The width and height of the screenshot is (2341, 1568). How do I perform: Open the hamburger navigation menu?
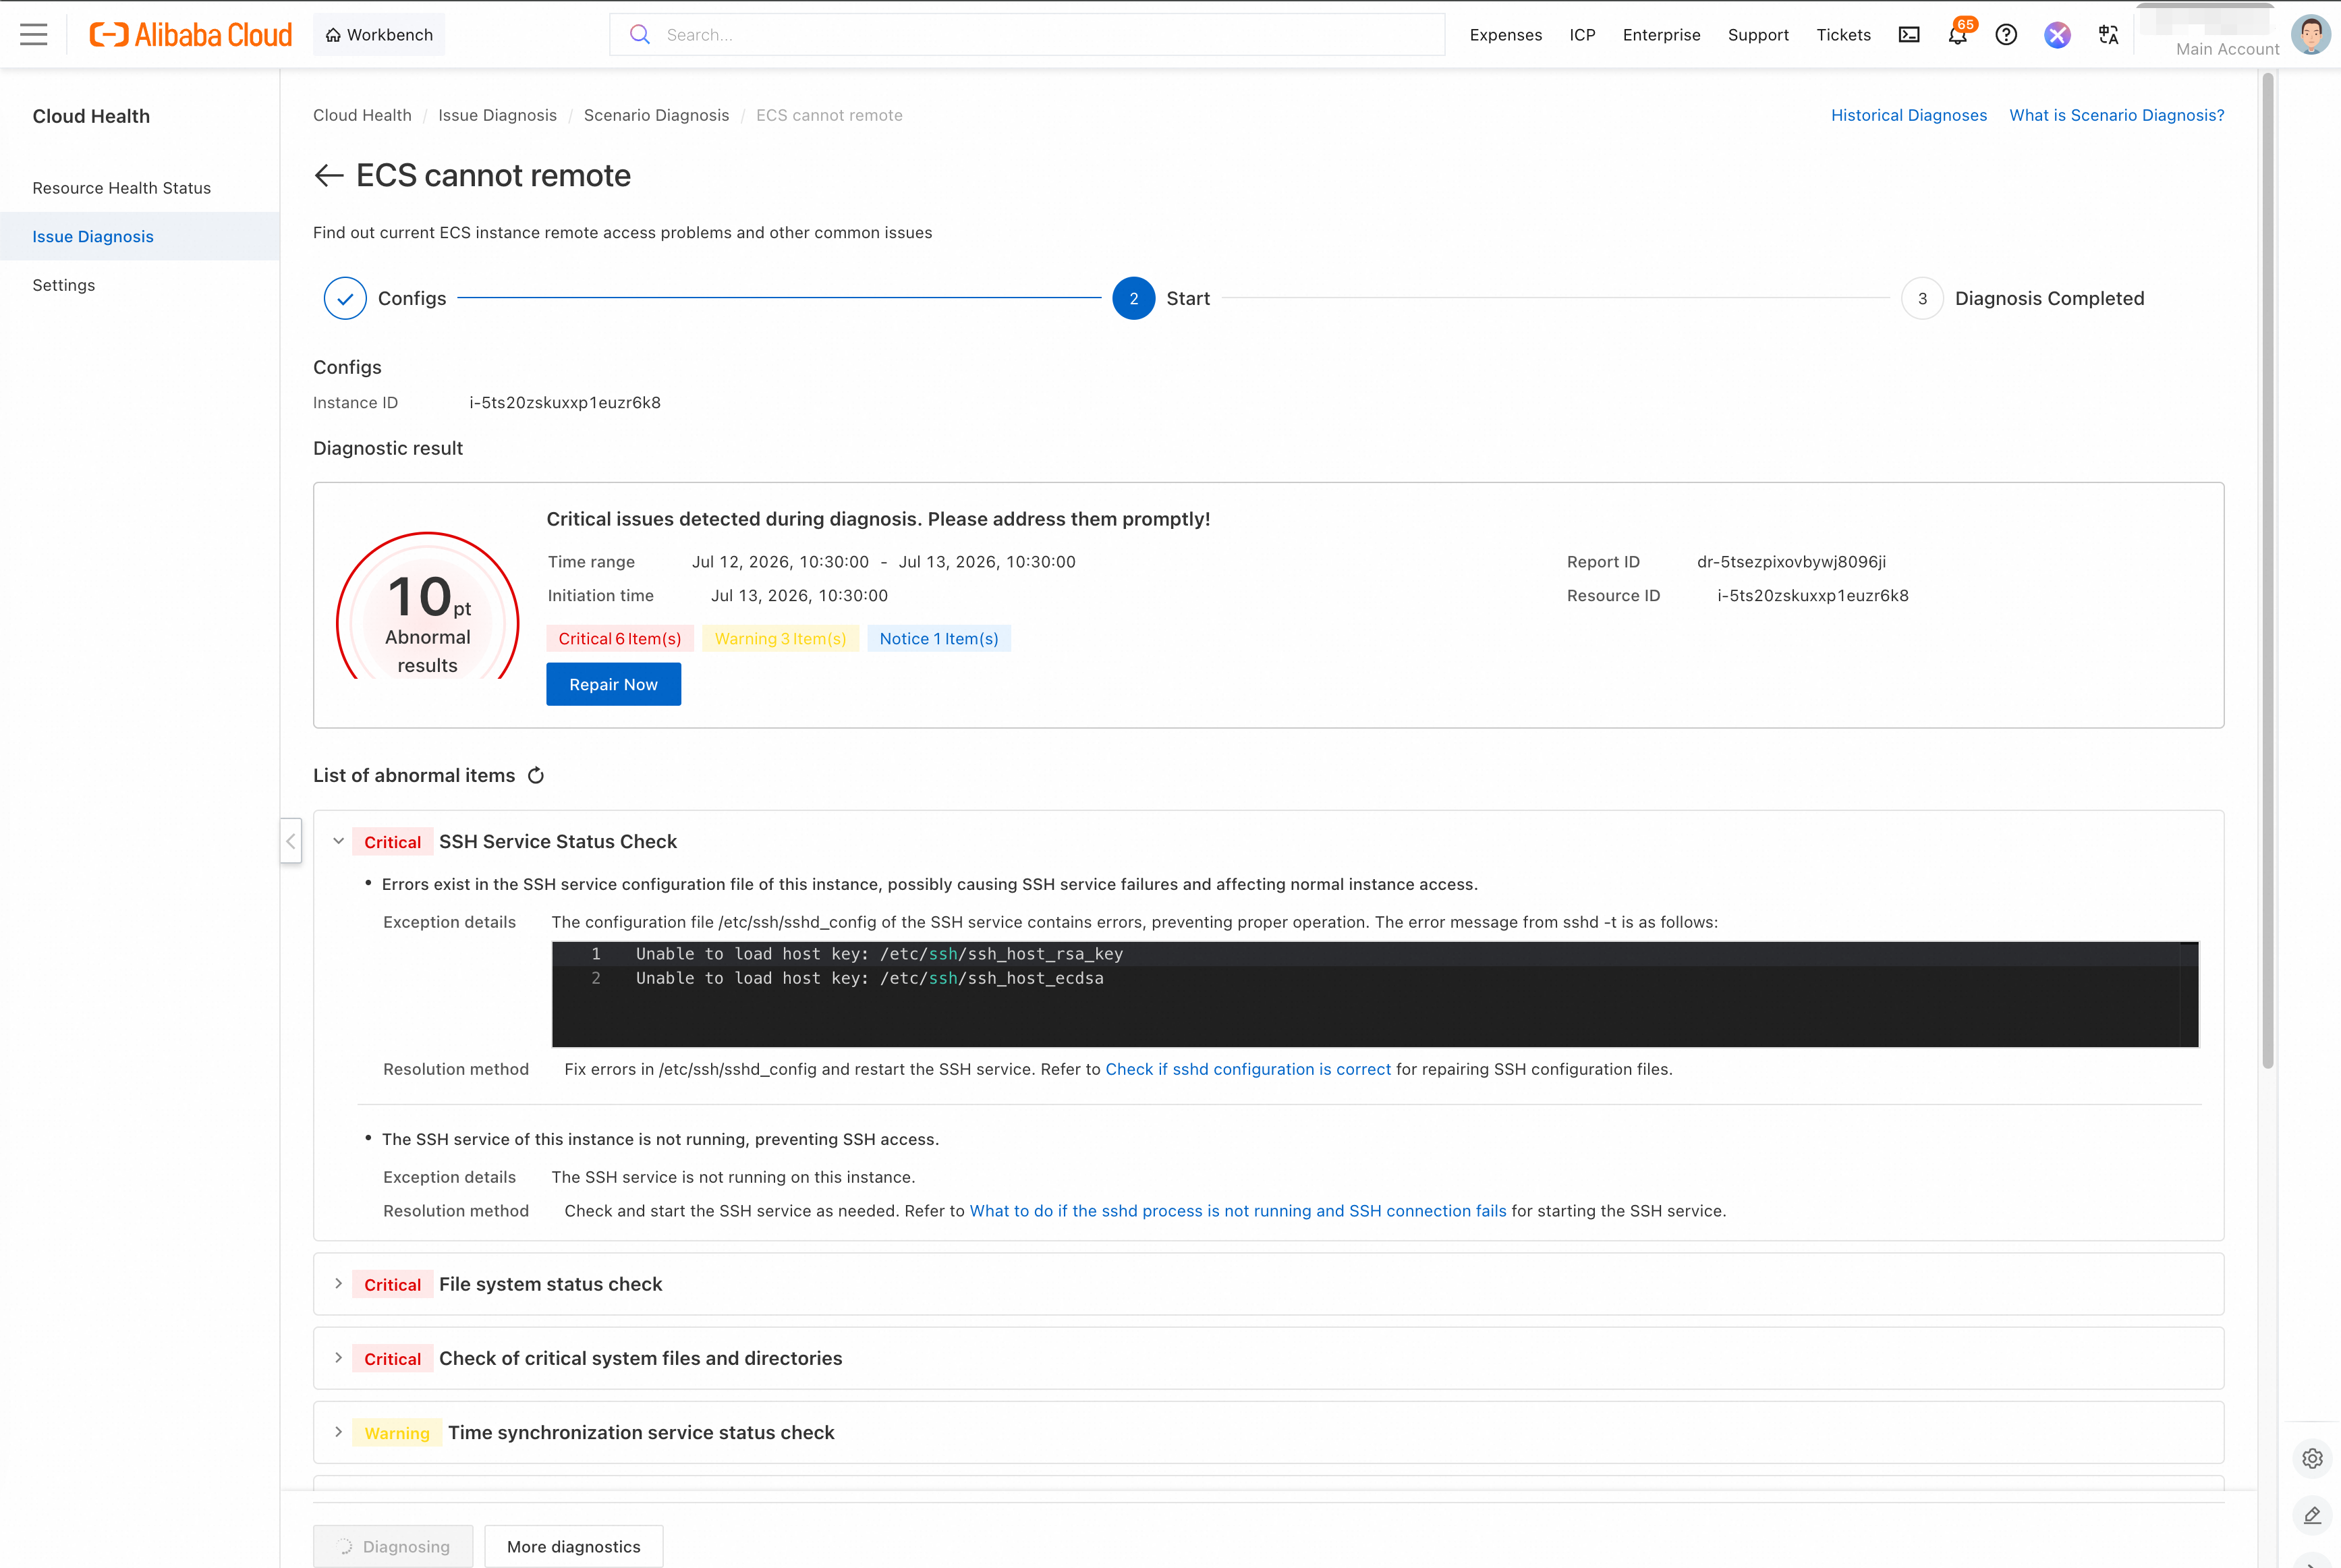(34, 35)
